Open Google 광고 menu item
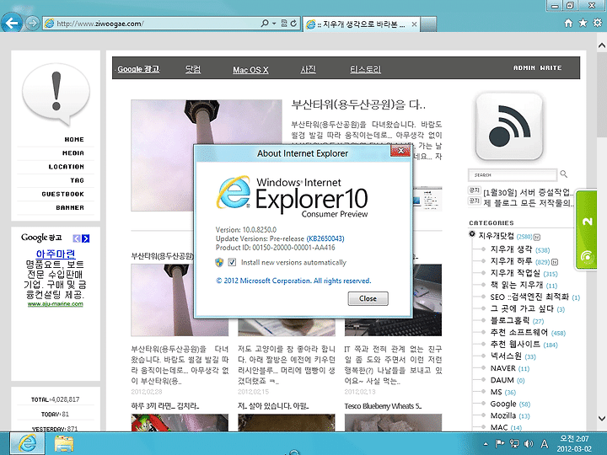The image size is (607, 455). 138,69
